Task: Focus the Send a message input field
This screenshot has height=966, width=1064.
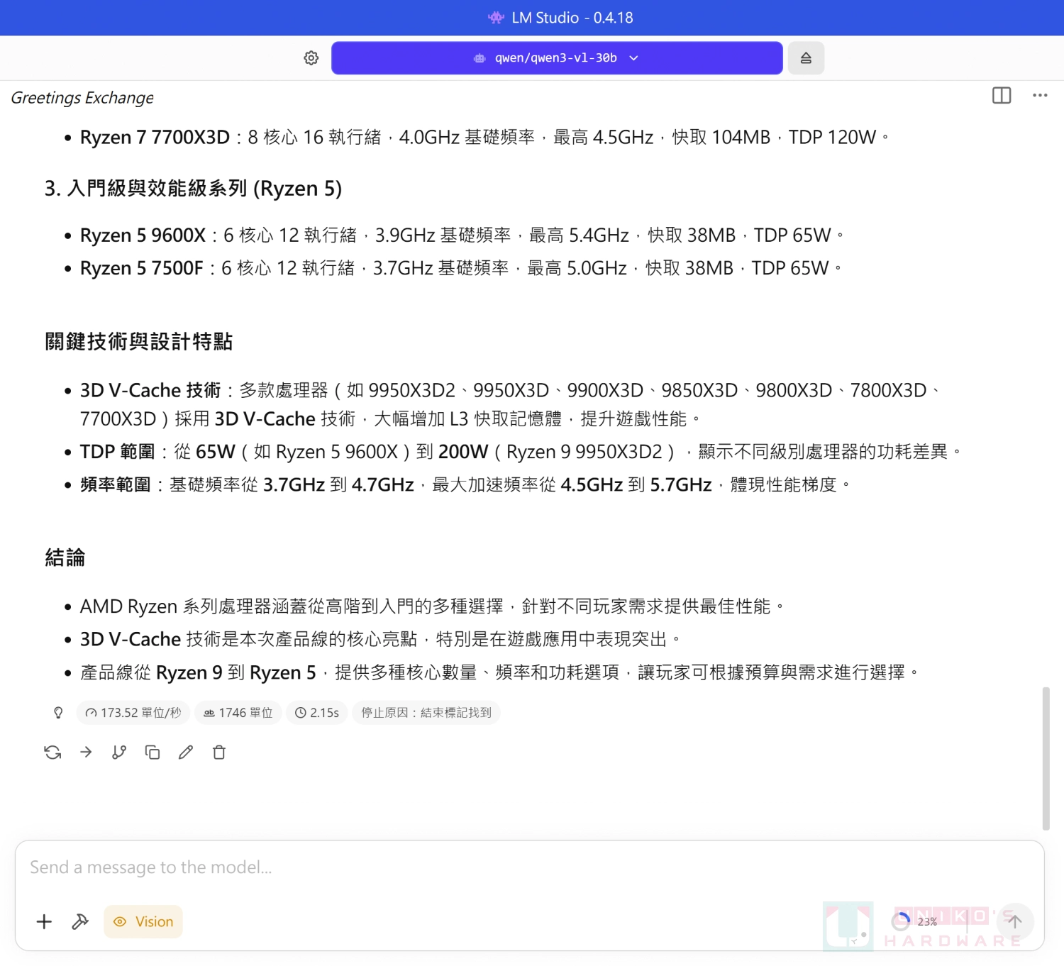Action: point(529,867)
